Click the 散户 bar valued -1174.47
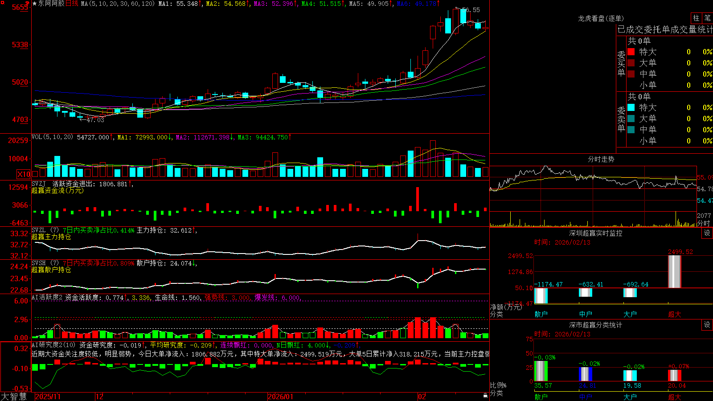The width and height of the screenshot is (713, 401). (541, 296)
